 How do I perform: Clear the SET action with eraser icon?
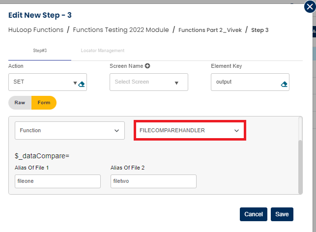82,84
